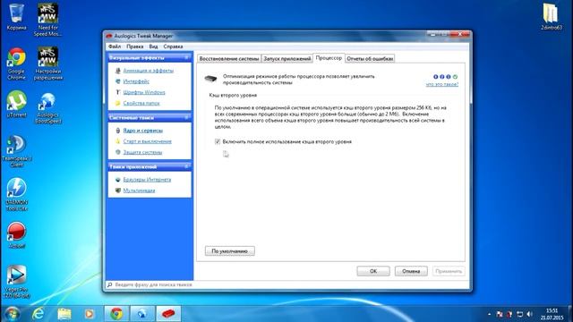
Task: Select the Google Chrome desktop shortcut
Action: (16, 64)
